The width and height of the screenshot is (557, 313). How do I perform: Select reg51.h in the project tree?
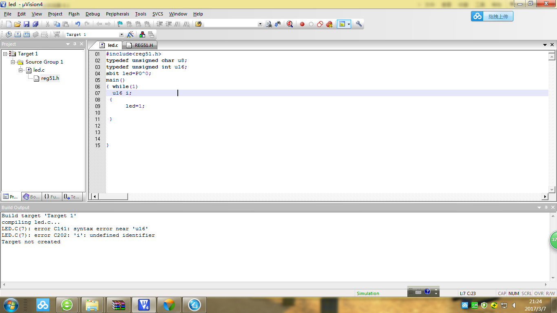[50, 78]
